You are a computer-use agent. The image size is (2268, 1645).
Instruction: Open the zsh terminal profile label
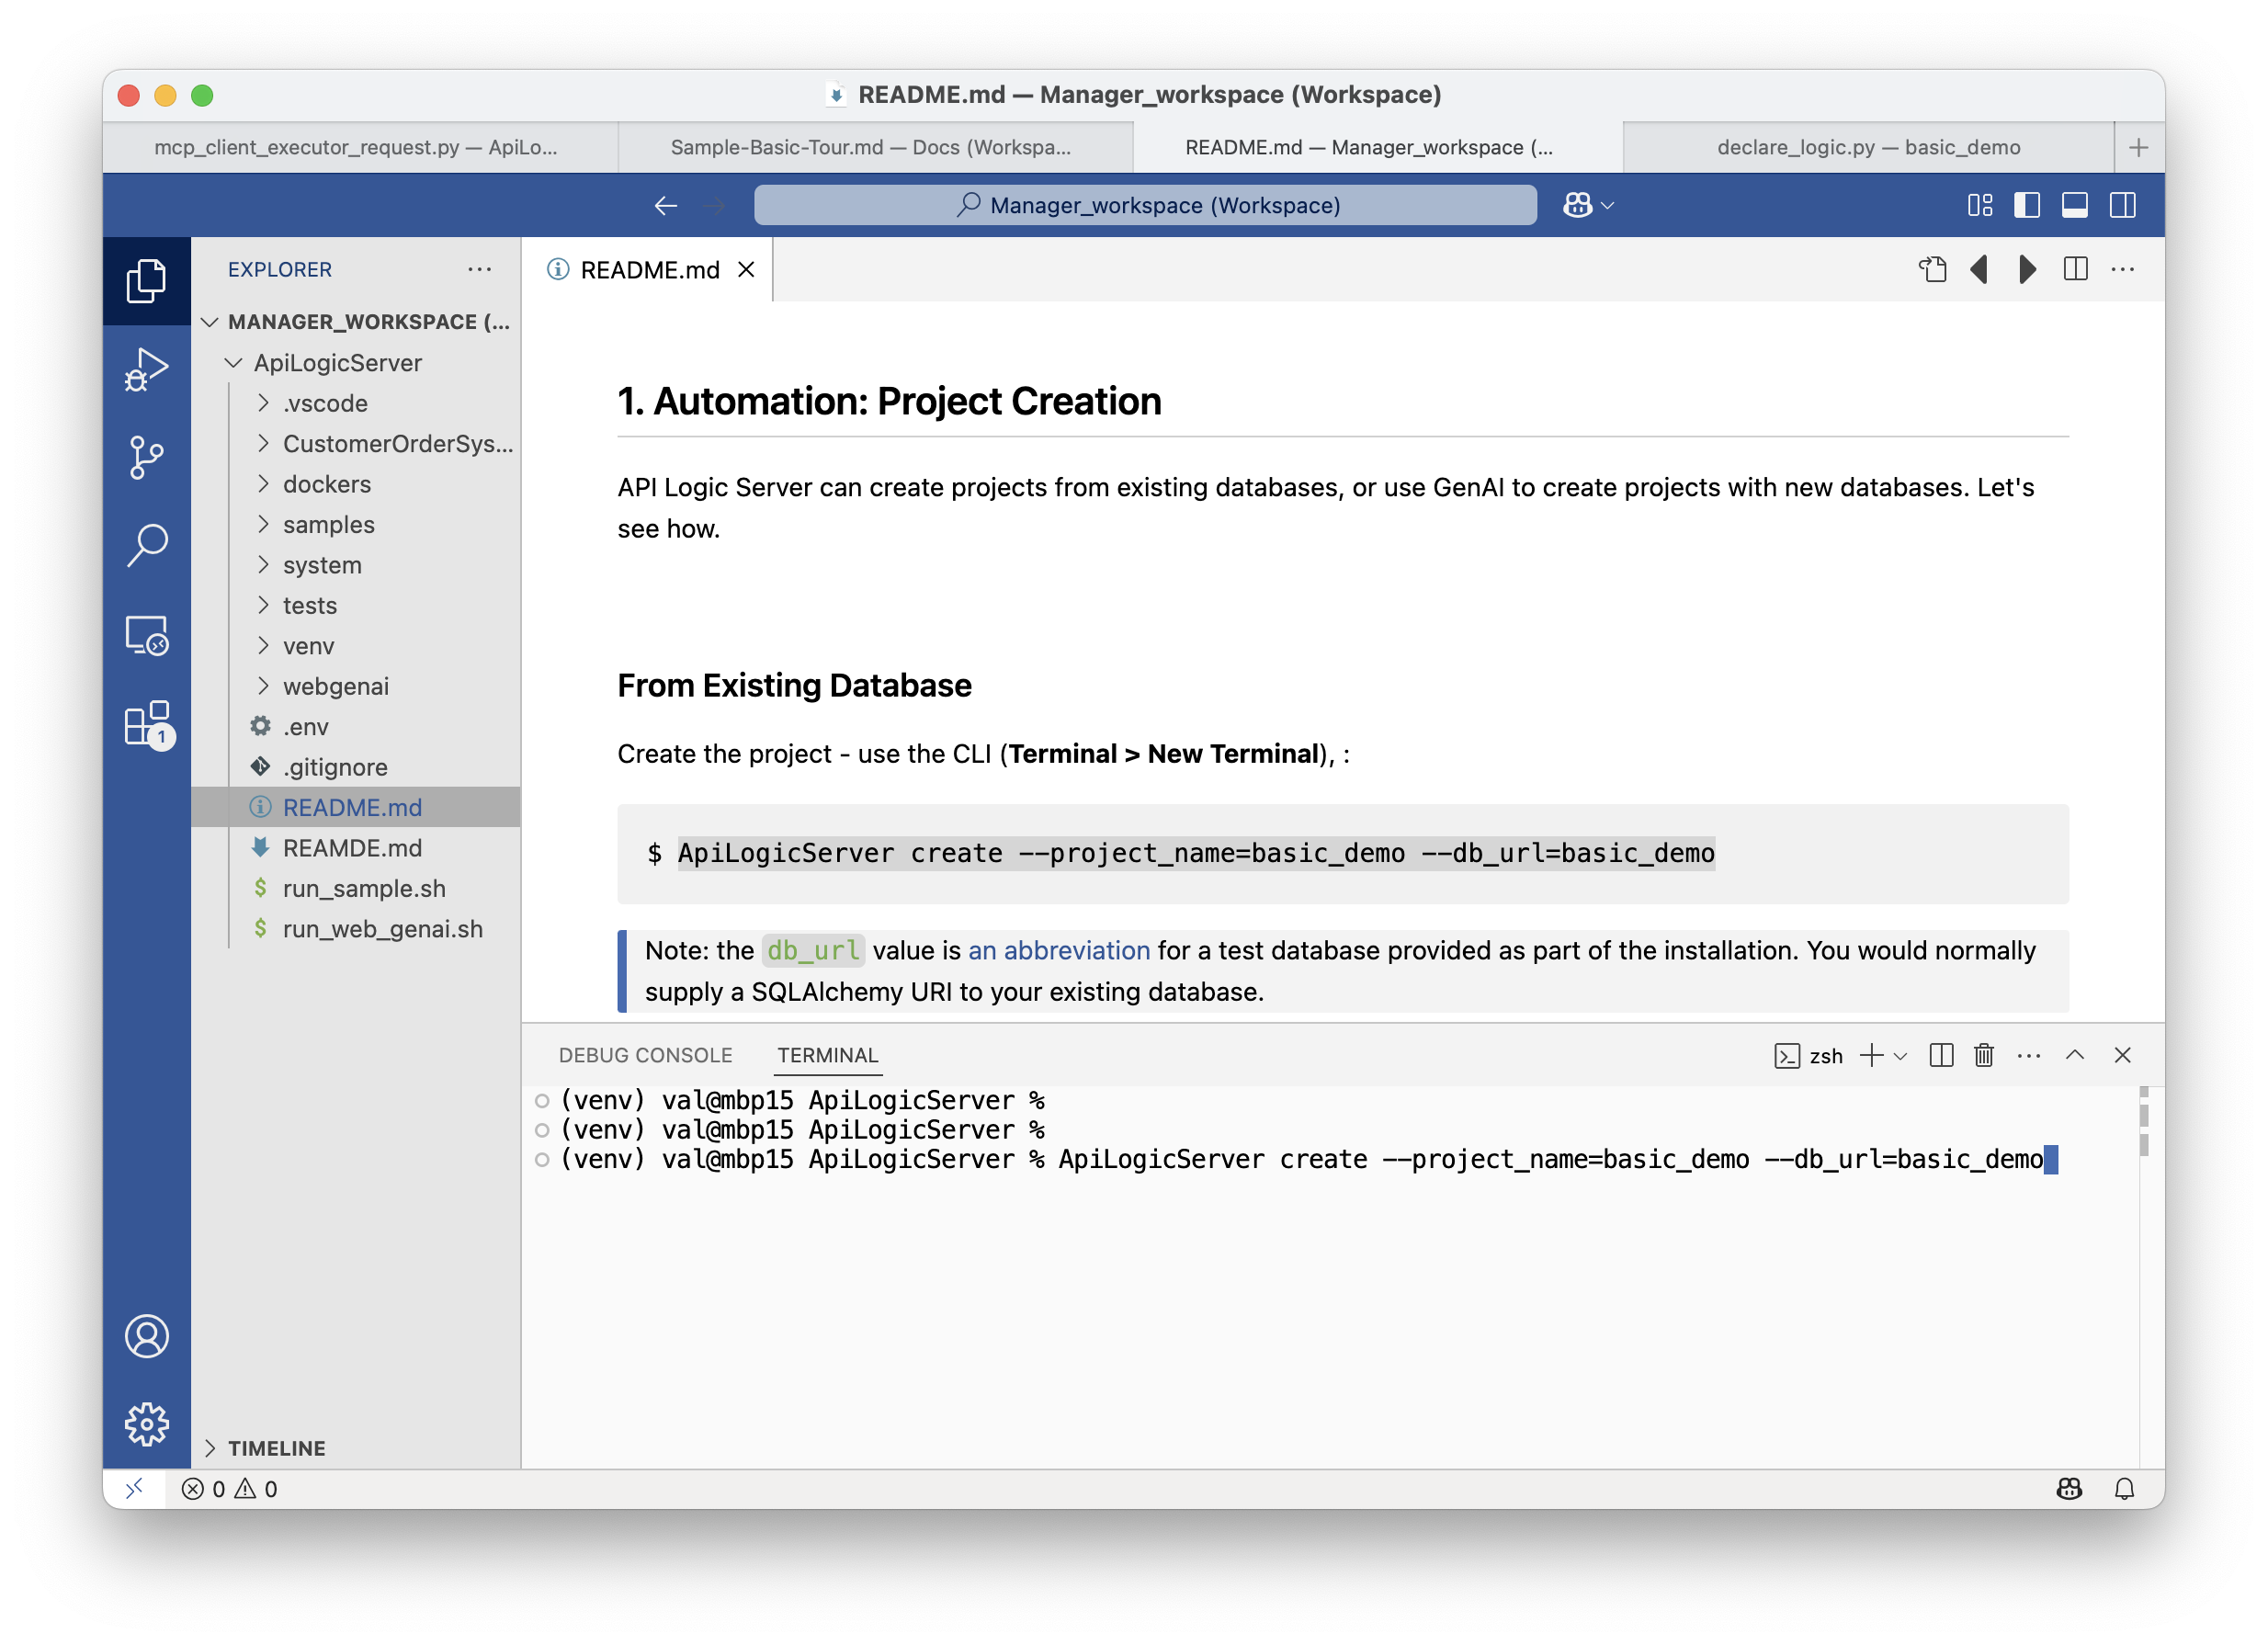coord(1808,1055)
